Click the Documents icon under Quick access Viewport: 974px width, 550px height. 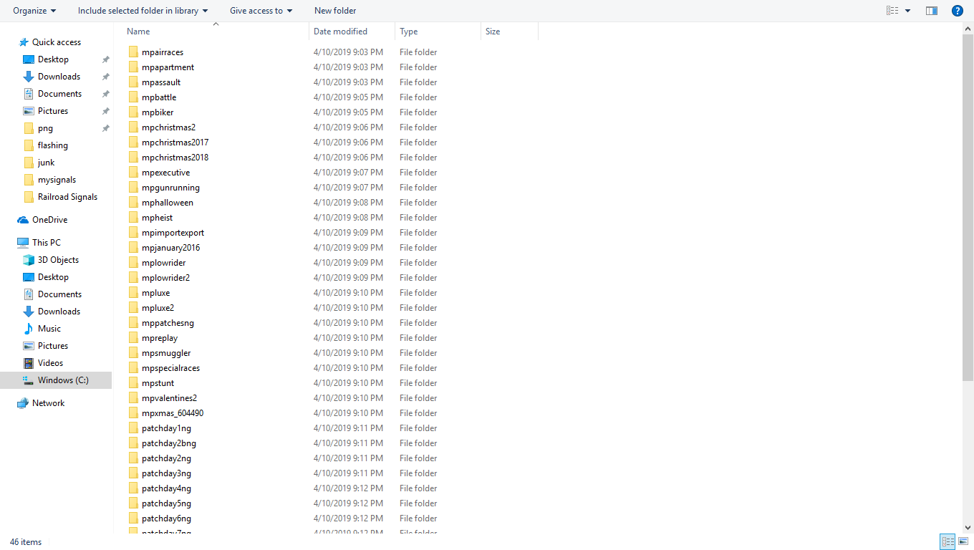click(29, 94)
